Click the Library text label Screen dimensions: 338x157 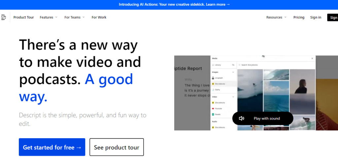[218, 65]
